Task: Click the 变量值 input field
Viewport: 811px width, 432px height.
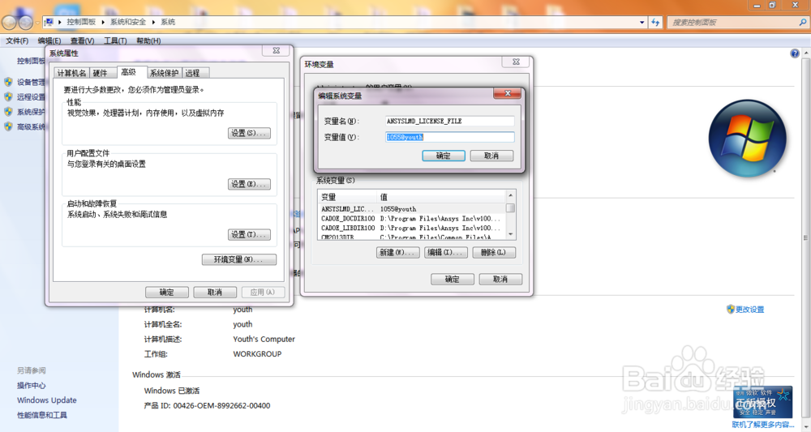Action: pos(449,137)
